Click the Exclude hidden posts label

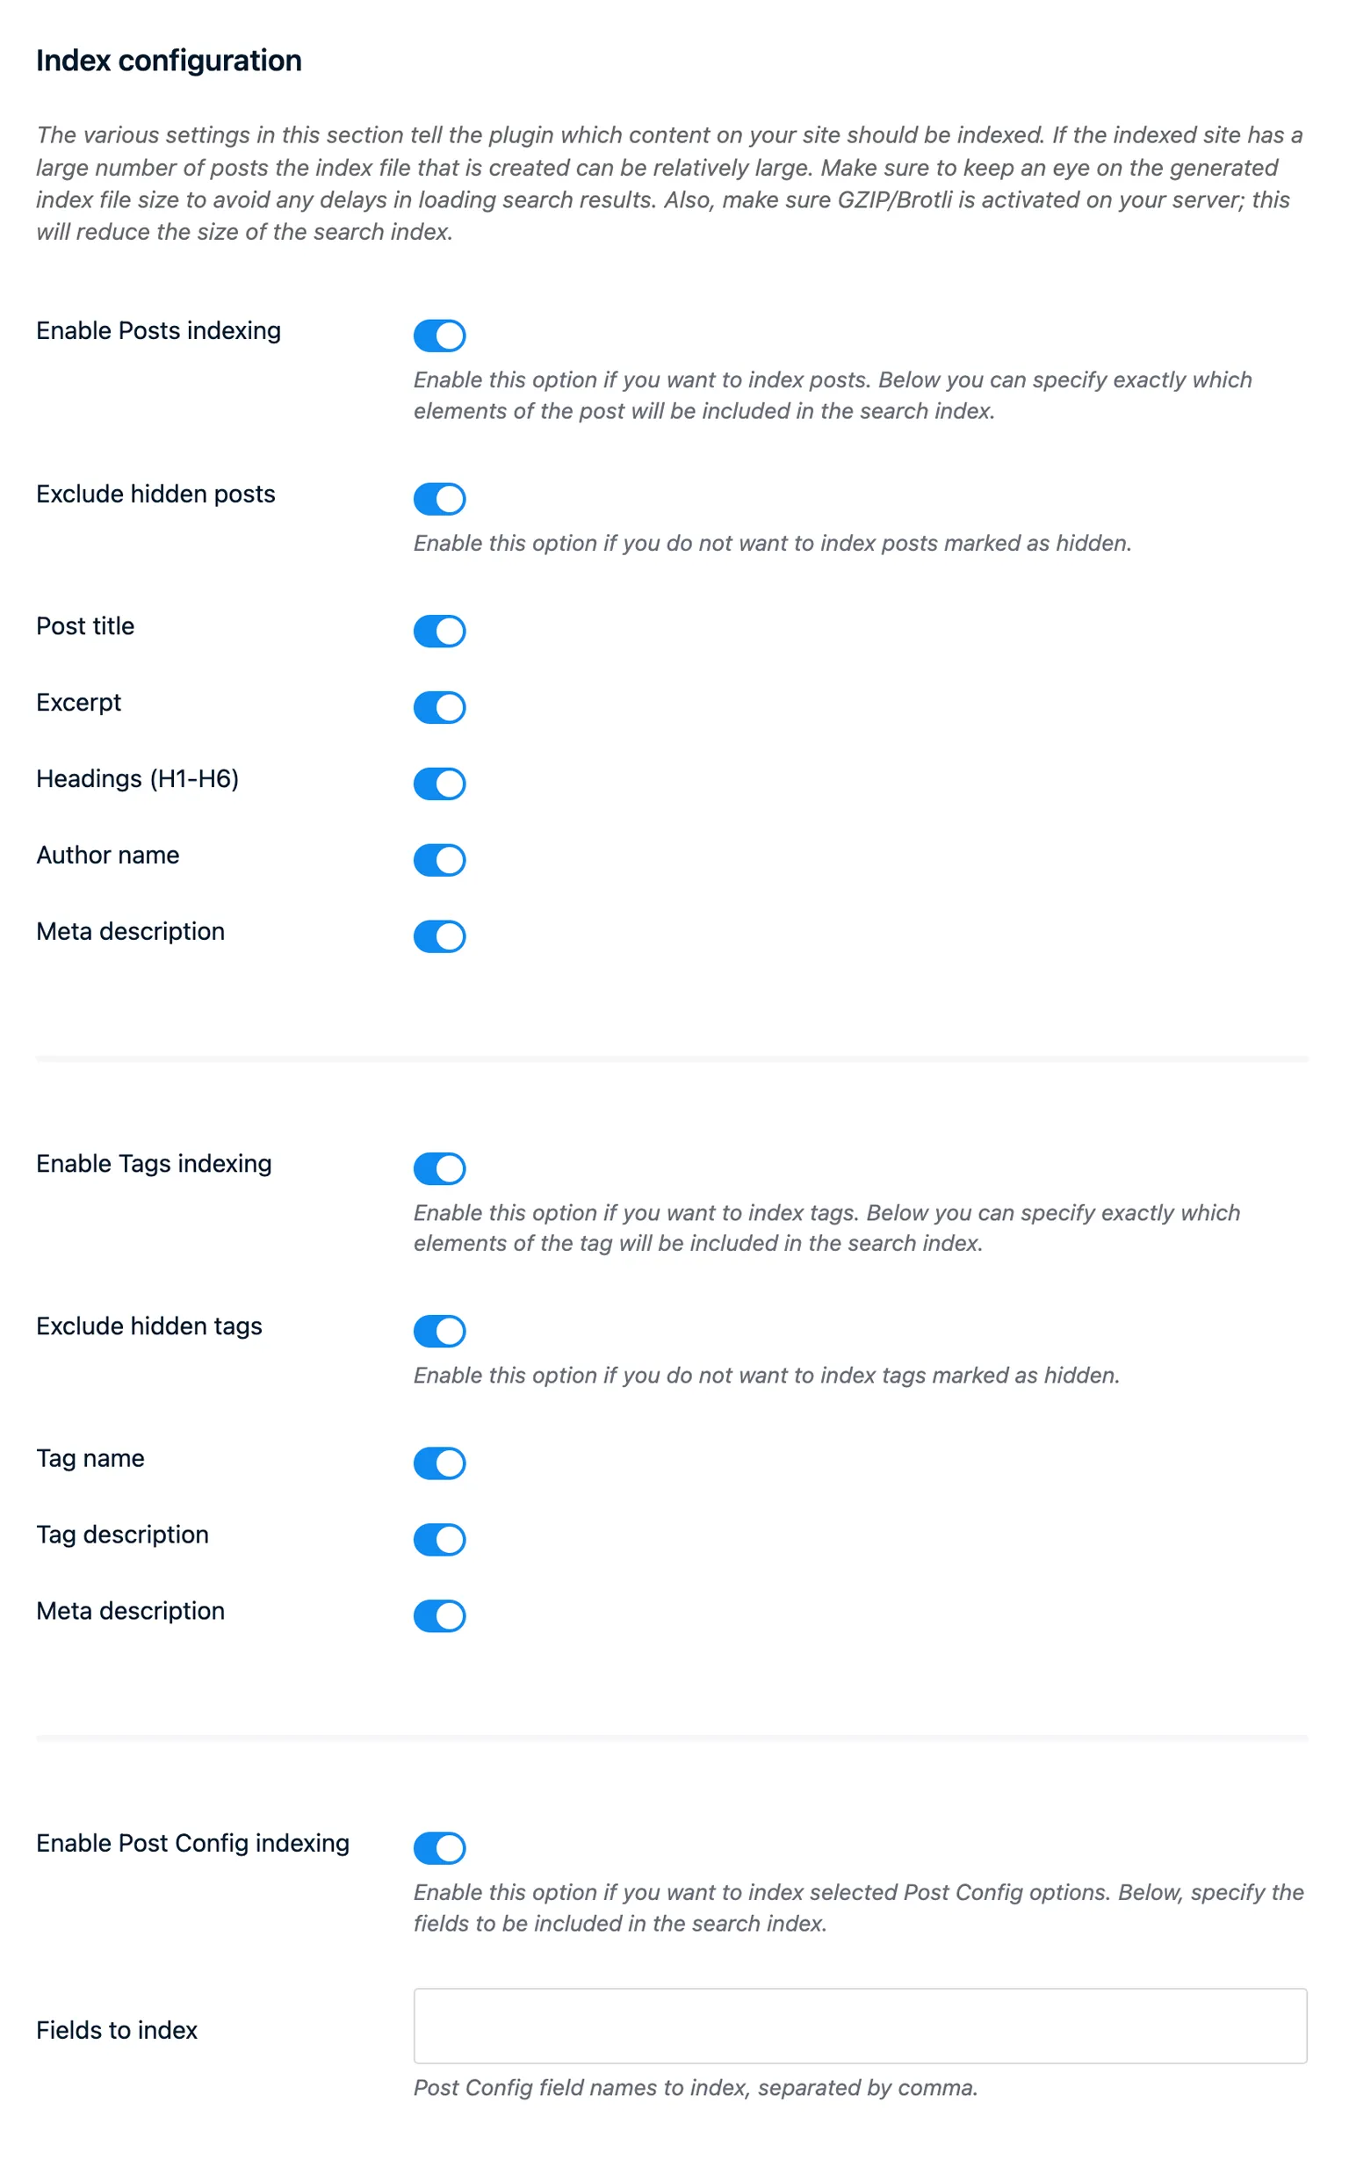tap(155, 494)
